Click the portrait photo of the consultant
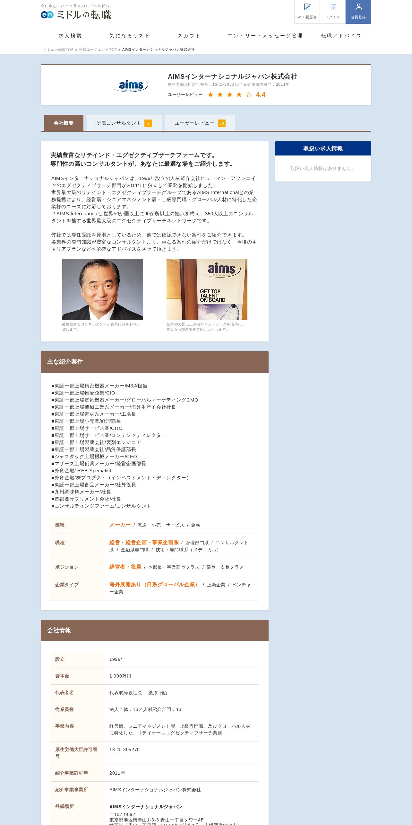Image resolution: width=412 pixels, height=825 pixels. 103,289
